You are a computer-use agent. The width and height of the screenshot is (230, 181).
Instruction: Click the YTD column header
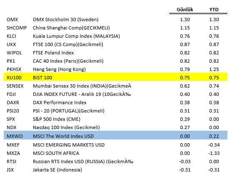click(x=214, y=10)
